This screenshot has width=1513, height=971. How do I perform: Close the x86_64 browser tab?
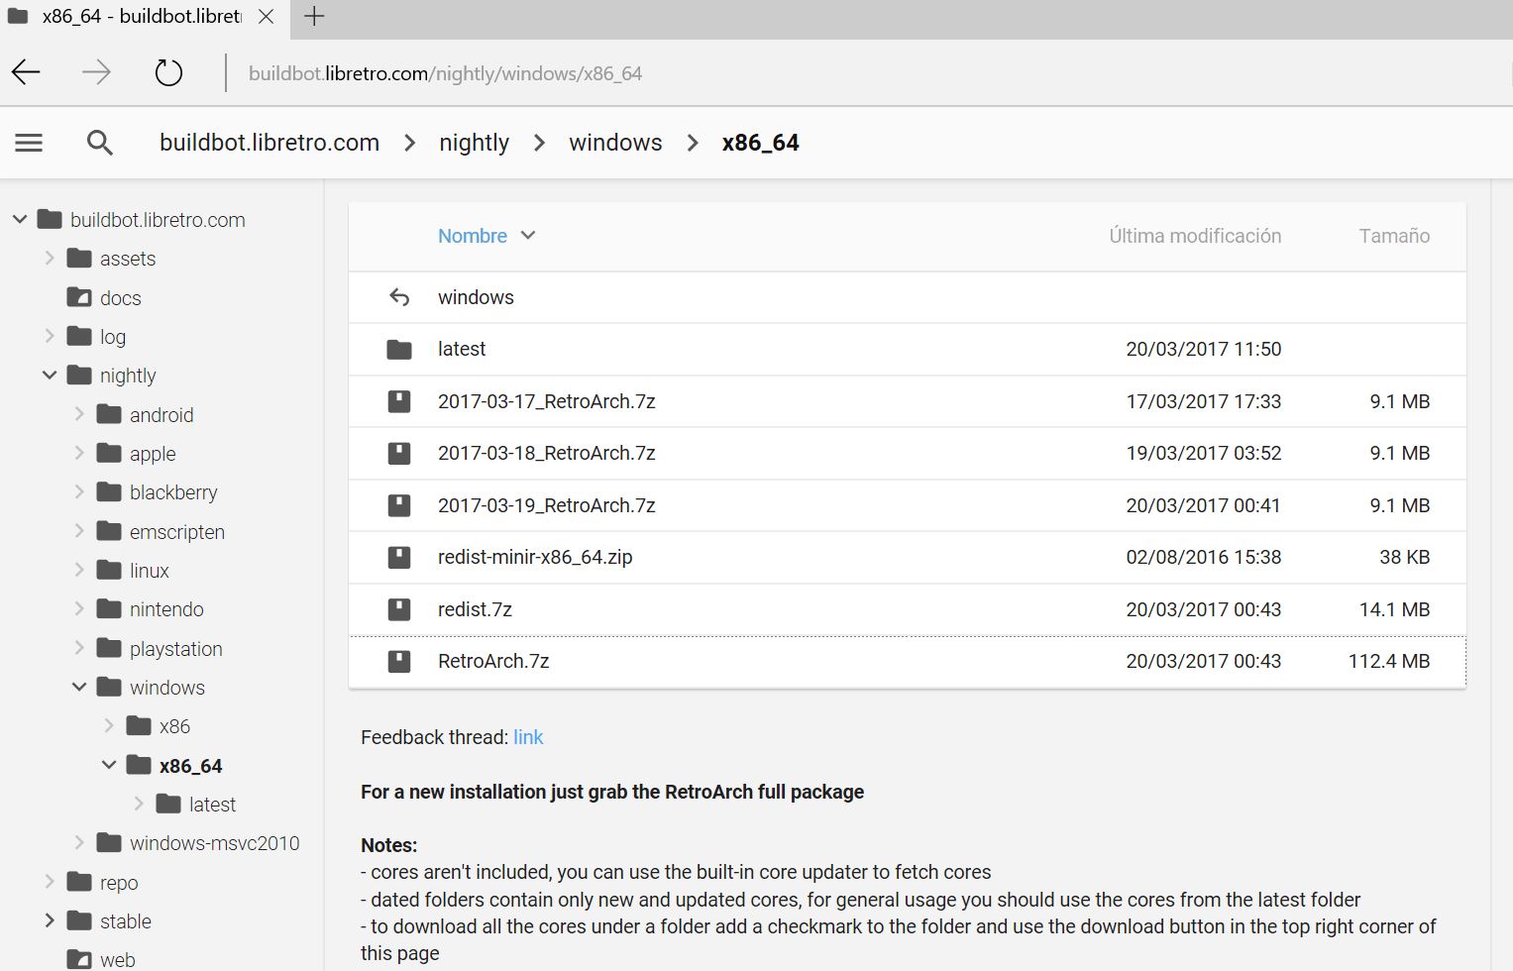click(266, 17)
